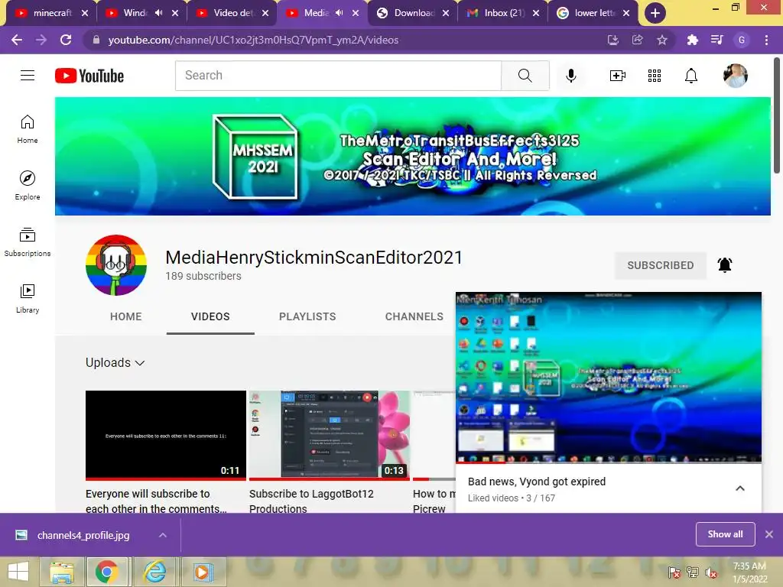This screenshot has width=783, height=587.
Task: Open the media control icon in toolbar
Action: tap(716, 40)
